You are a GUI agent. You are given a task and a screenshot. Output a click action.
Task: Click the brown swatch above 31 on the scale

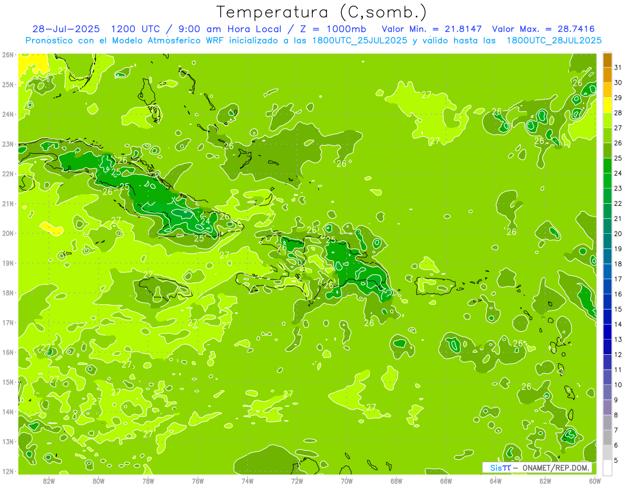608,60
